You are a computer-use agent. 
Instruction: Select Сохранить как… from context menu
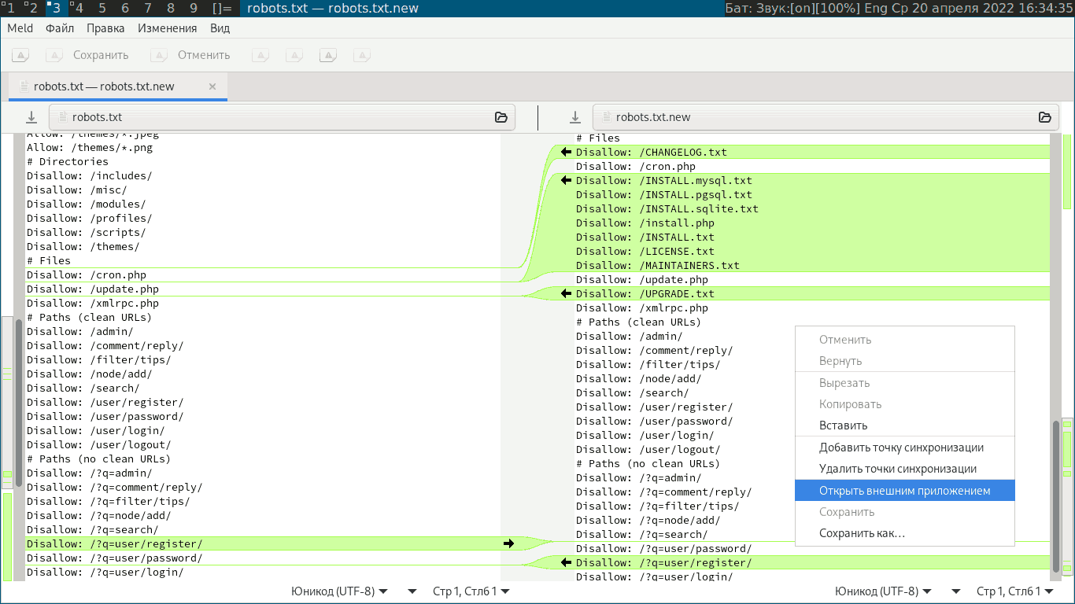[862, 533]
